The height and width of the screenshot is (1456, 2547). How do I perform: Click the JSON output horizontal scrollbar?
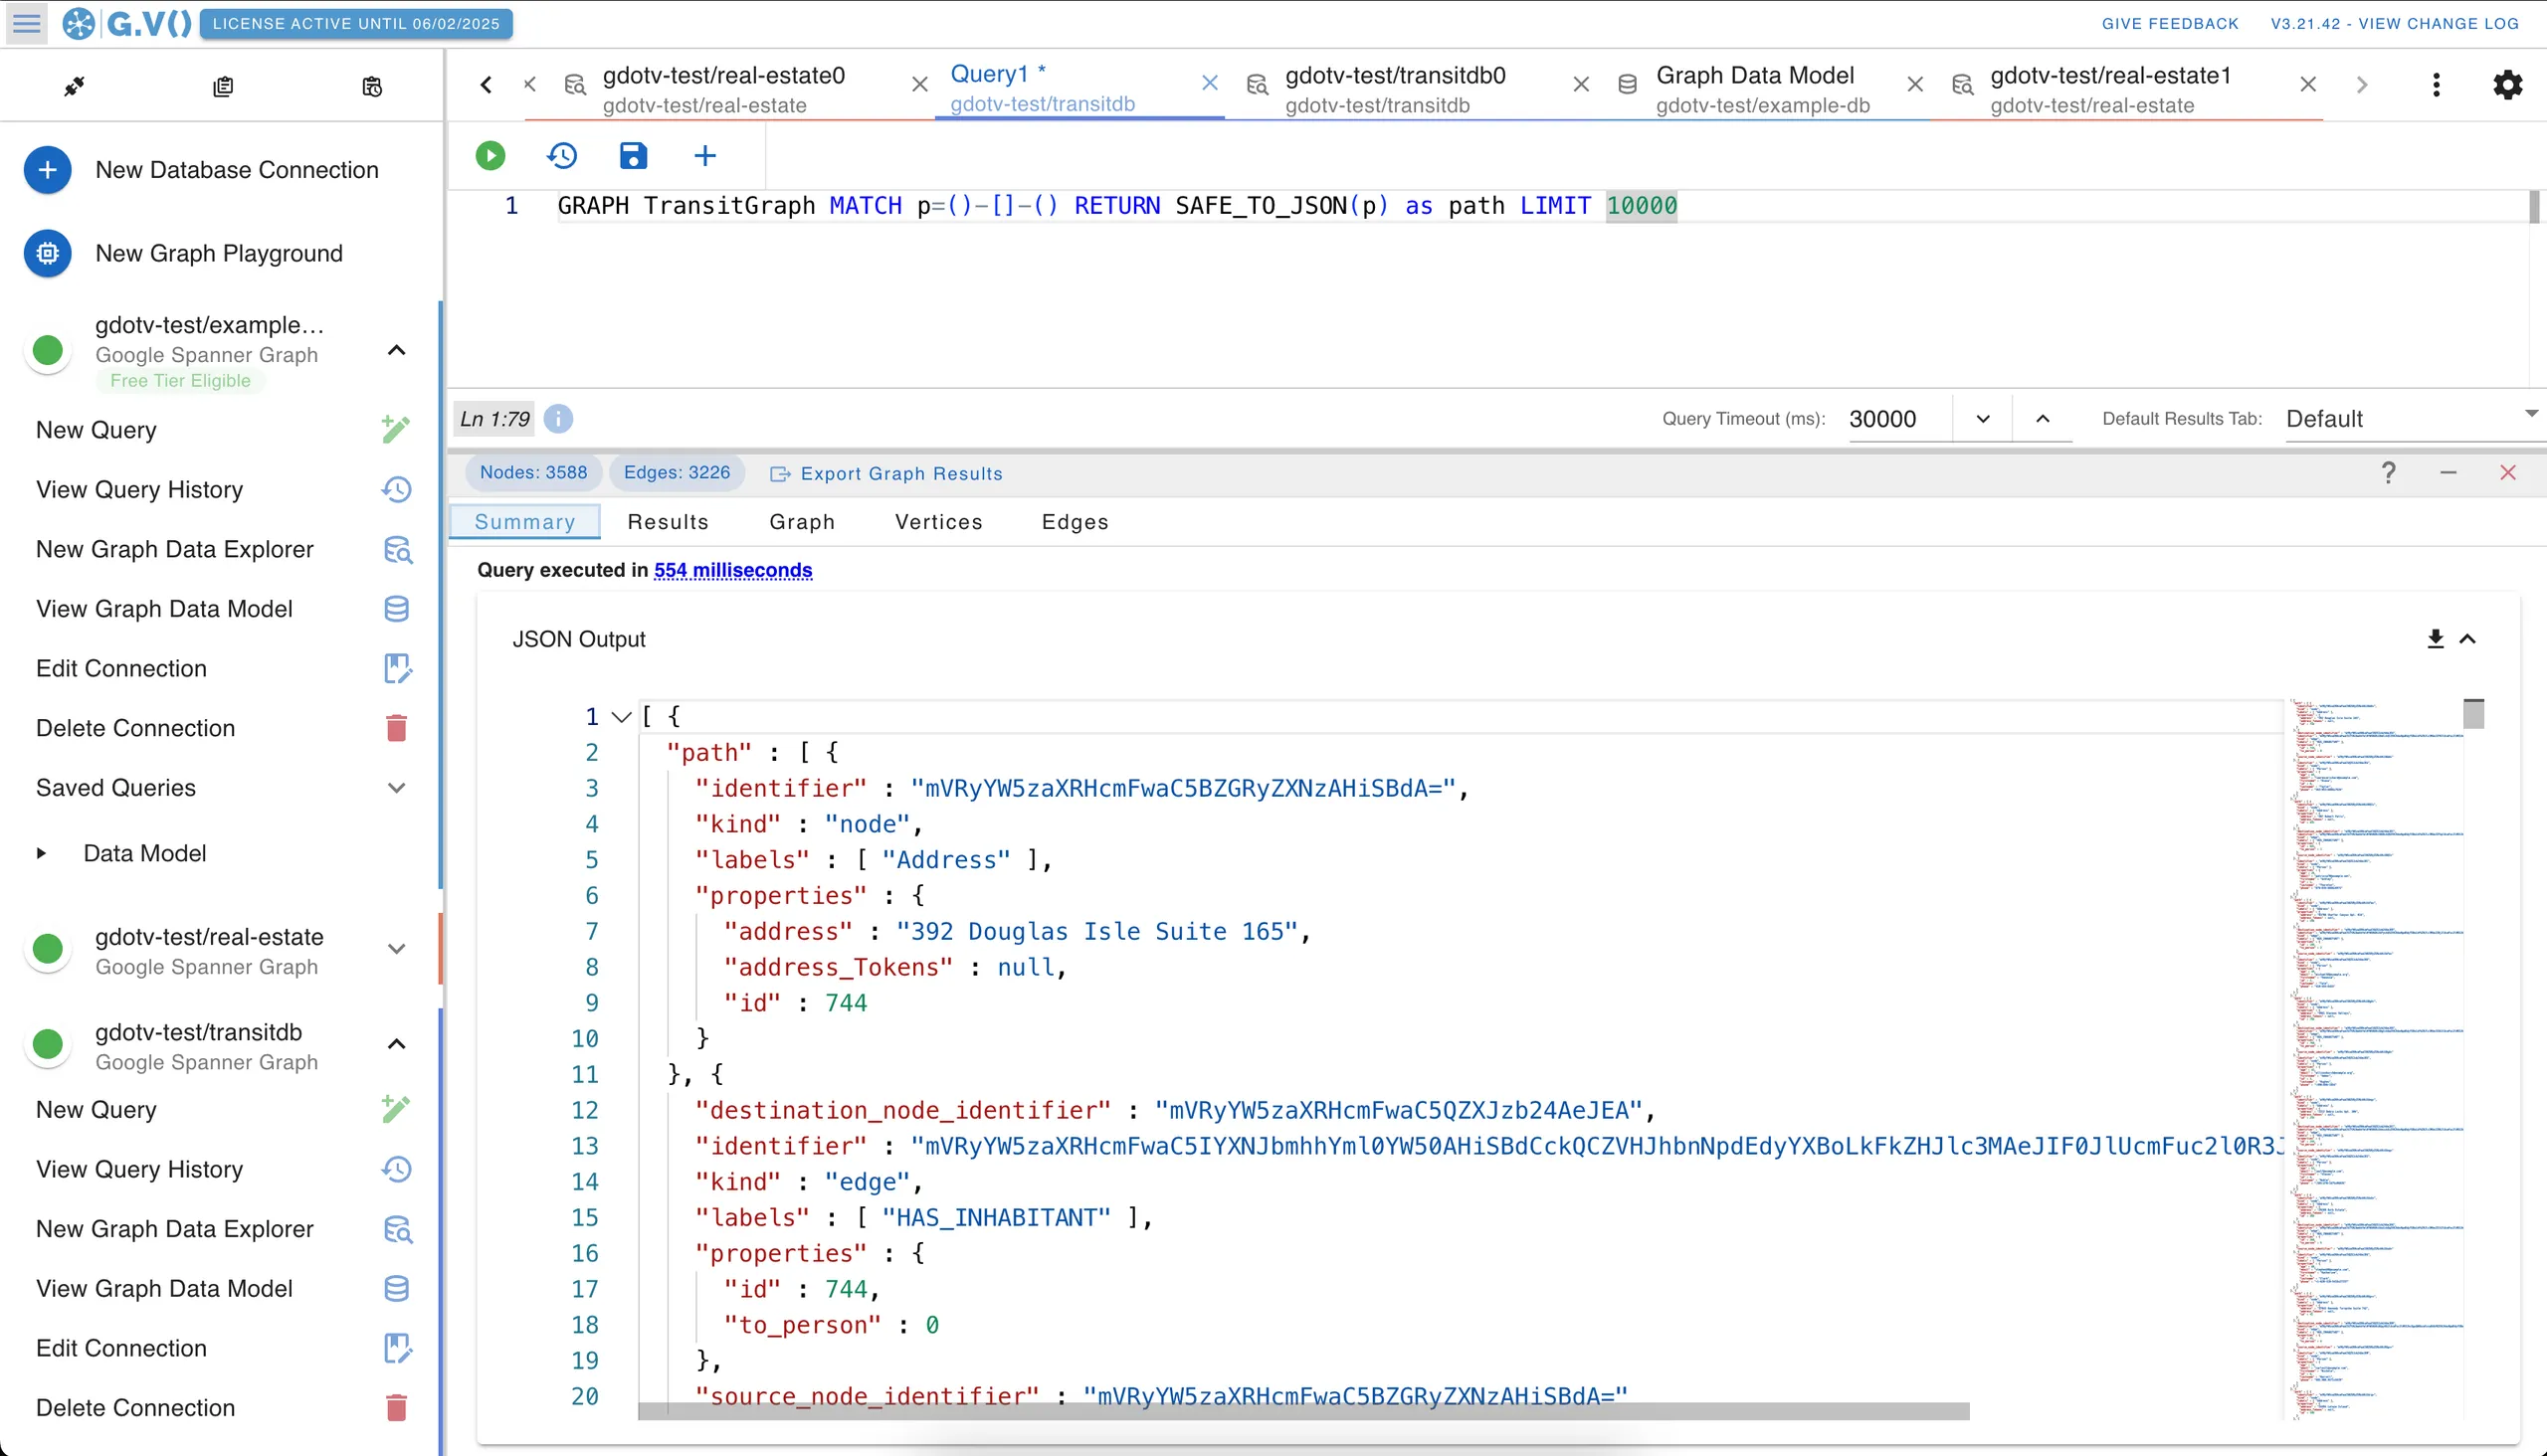pyautogui.click(x=1302, y=1411)
